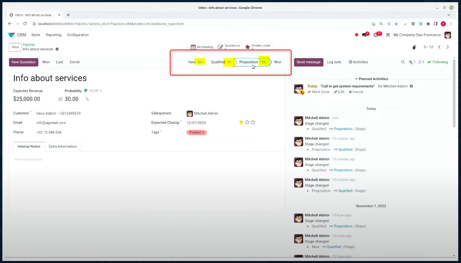Select the Qualified stage in status bar
Screen dimensions: 461x263
221,62
